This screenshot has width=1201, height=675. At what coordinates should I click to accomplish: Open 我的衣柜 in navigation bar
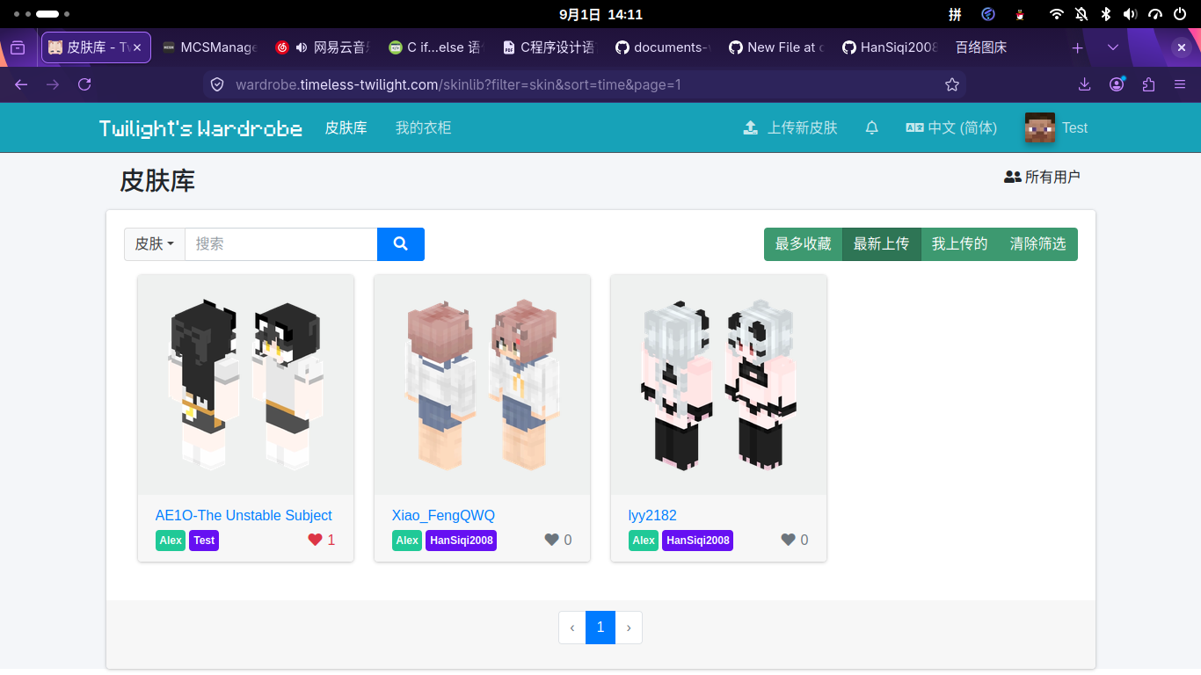click(x=423, y=128)
